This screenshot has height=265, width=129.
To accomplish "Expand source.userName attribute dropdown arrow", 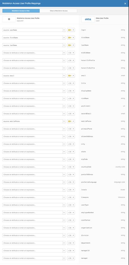I will coord(64,30).
